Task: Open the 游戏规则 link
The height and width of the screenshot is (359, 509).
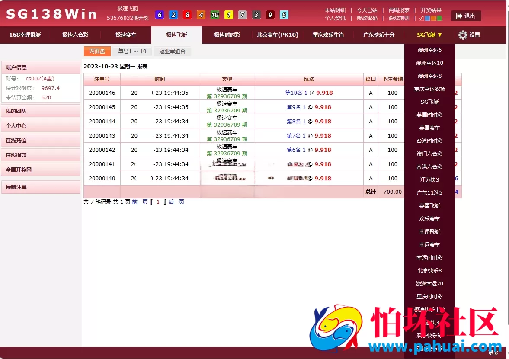Action: click(x=399, y=18)
